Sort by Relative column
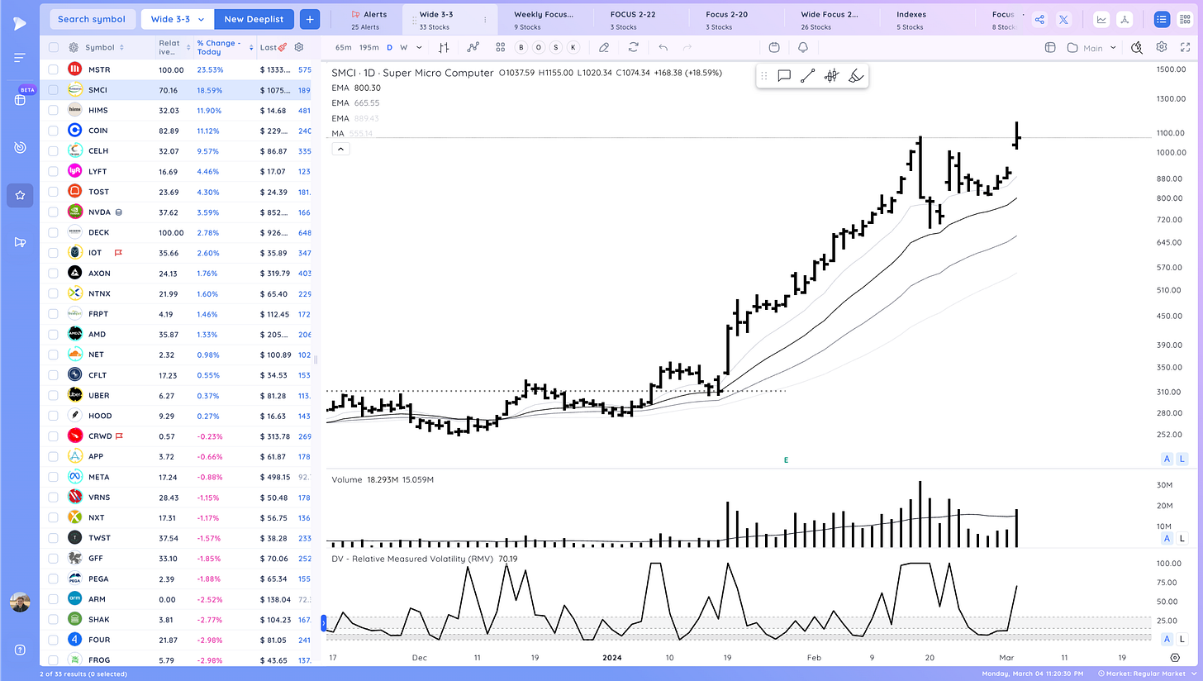The image size is (1203, 681). click(174, 48)
